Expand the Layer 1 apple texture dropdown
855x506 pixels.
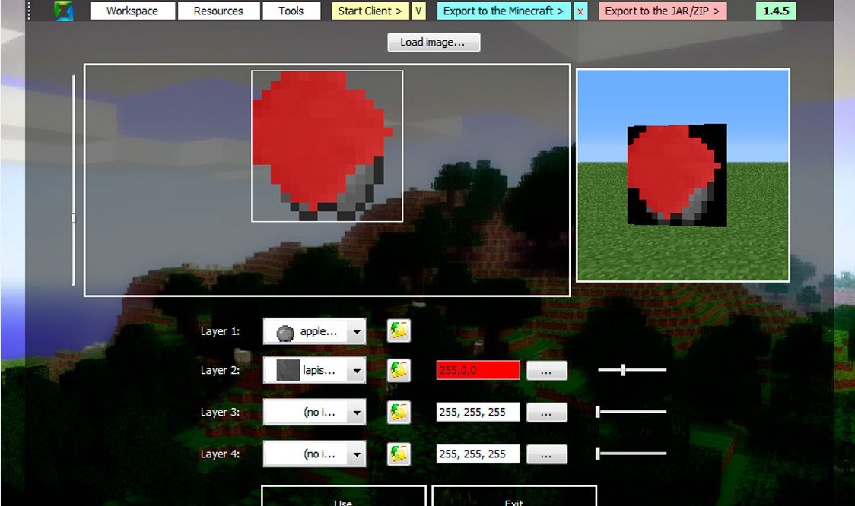tap(356, 331)
